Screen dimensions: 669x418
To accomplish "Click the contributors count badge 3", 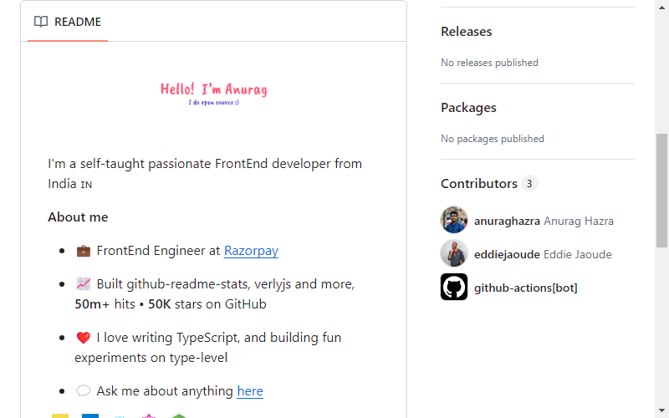I will pos(529,183).
